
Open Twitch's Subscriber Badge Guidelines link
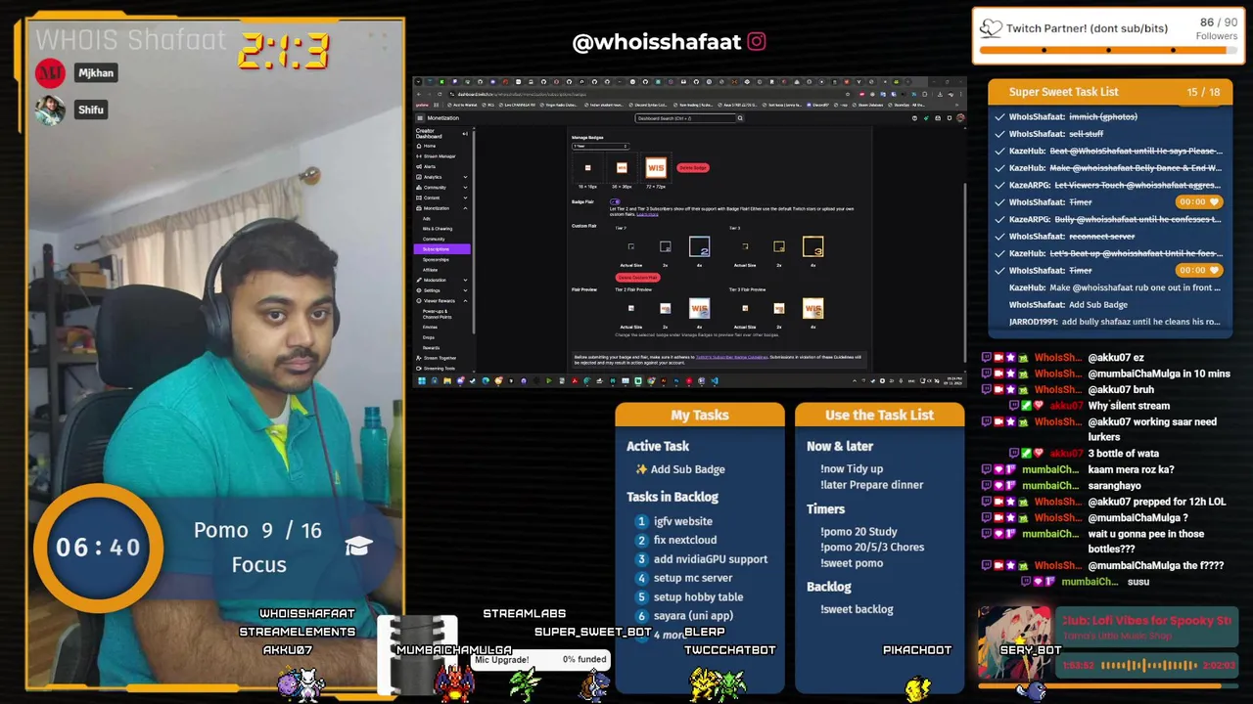pos(732,357)
